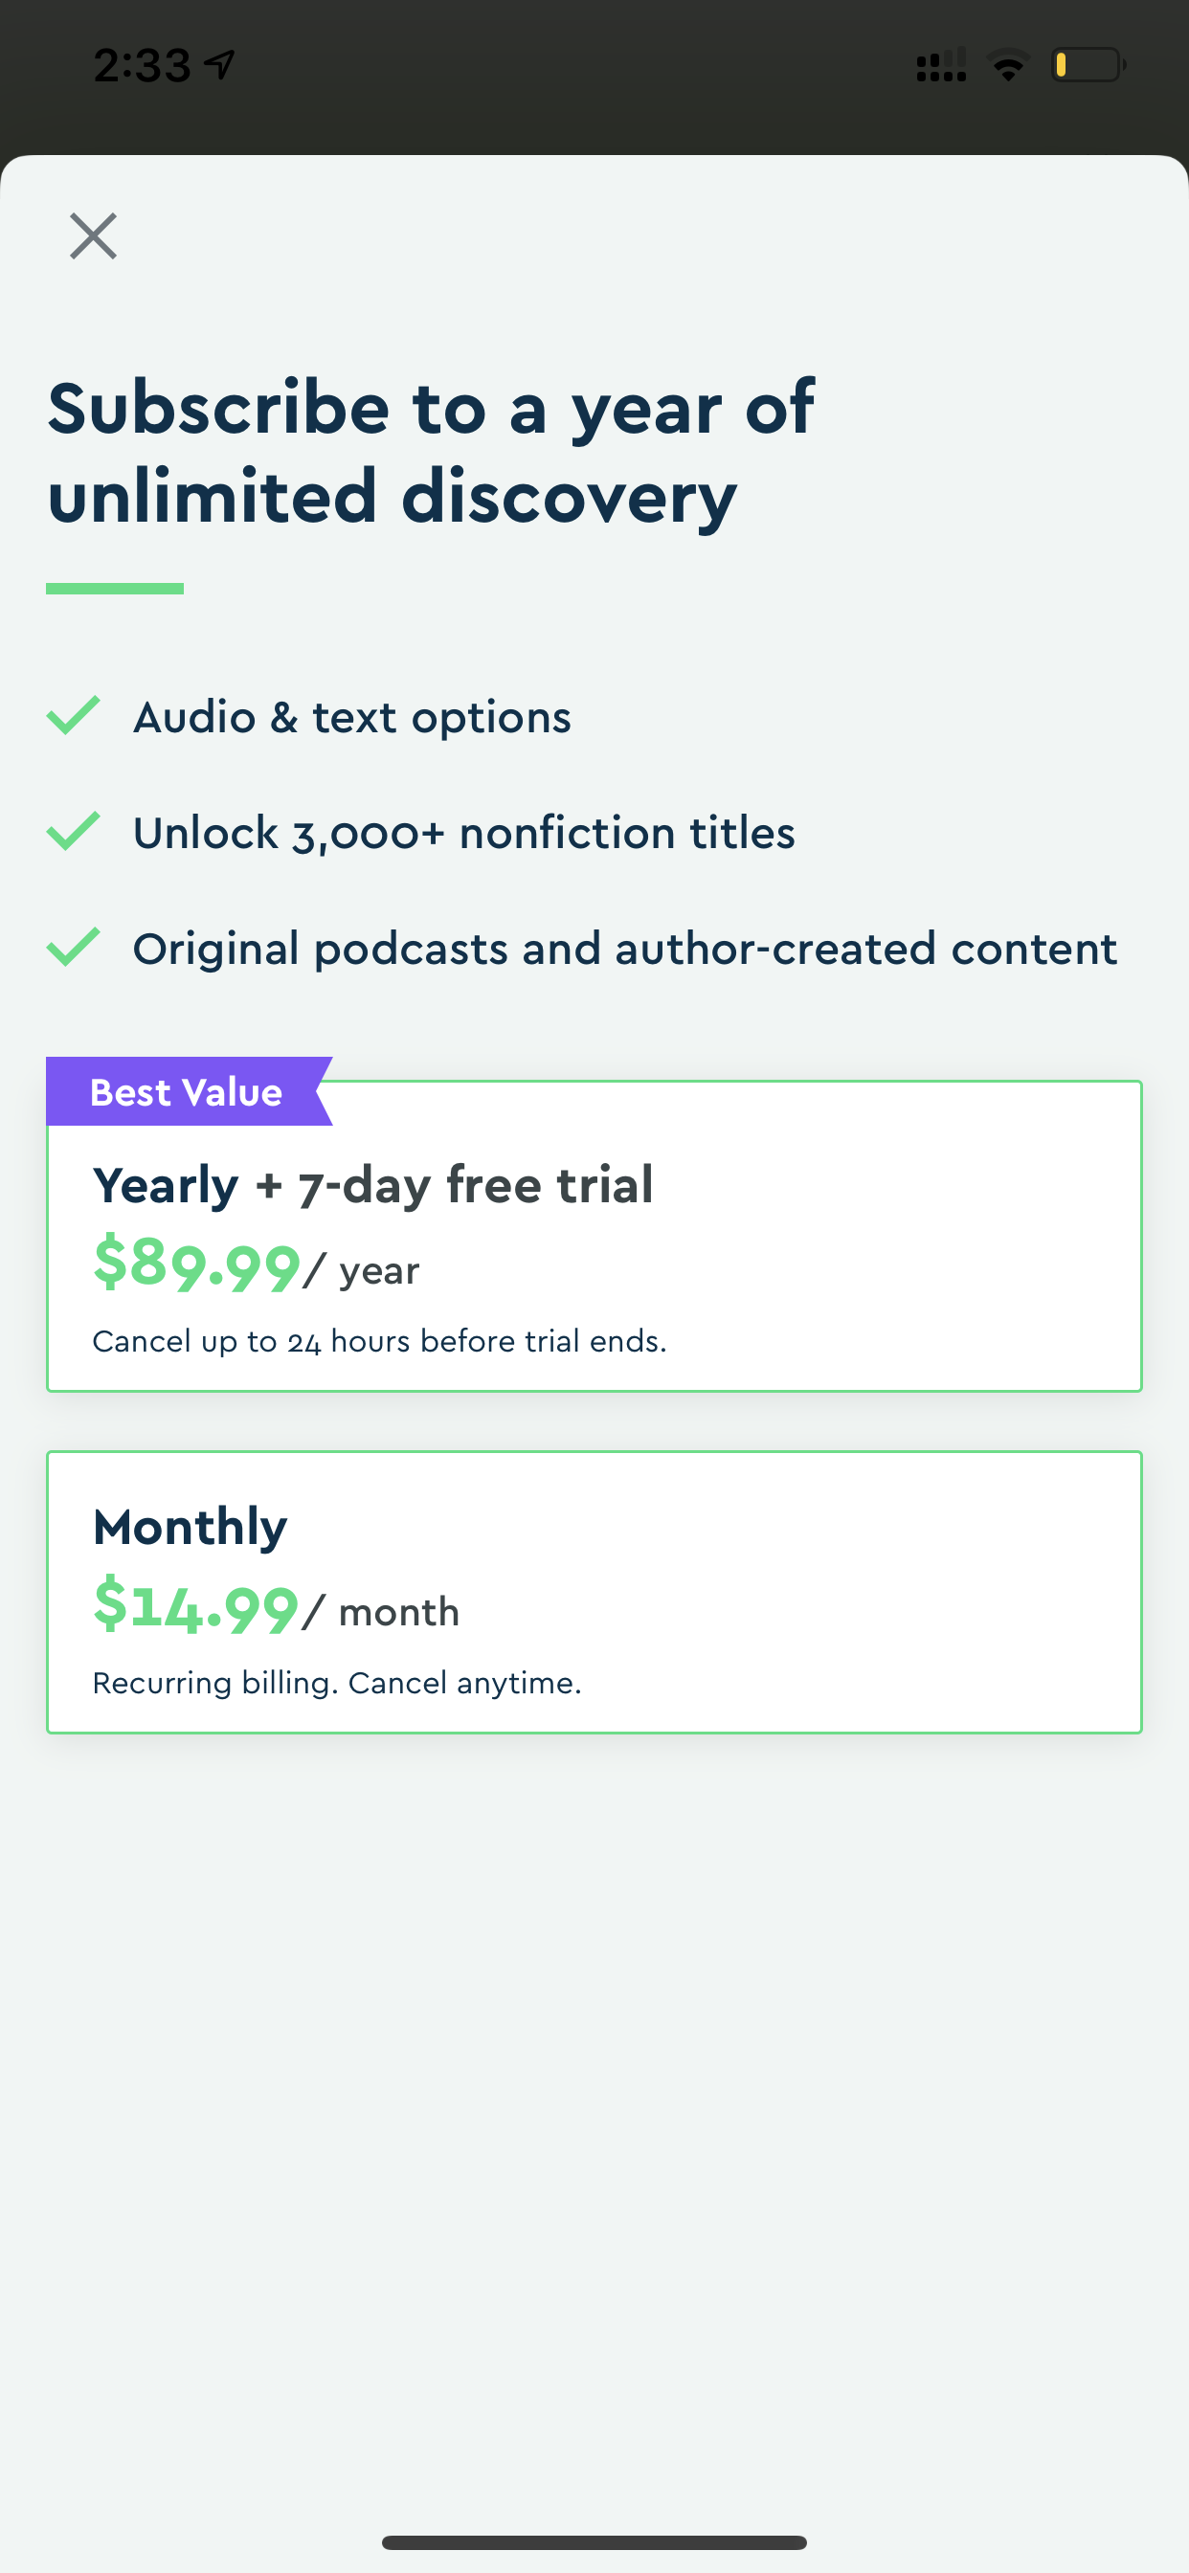The height and width of the screenshot is (2573, 1189).
Task: Tap the 'Subscribe to a year' headline
Action: pos(431,452)
